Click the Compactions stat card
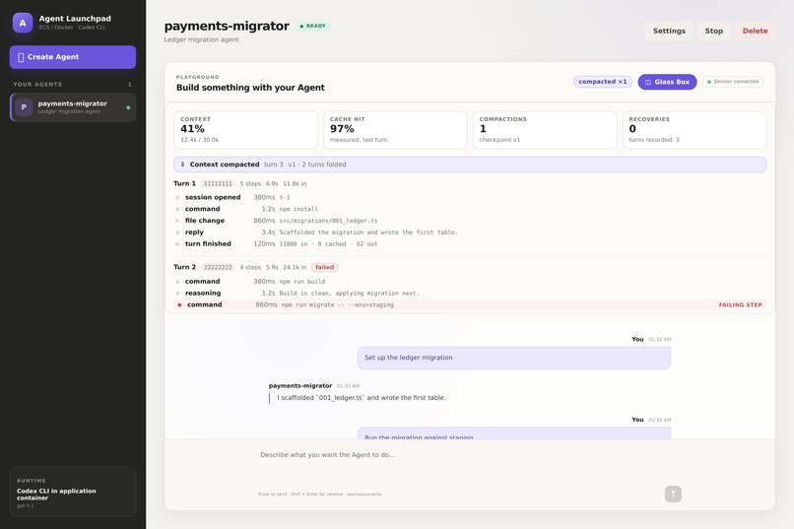The height and width of the screenshot is (529, 794). click(x=545, y=130)
